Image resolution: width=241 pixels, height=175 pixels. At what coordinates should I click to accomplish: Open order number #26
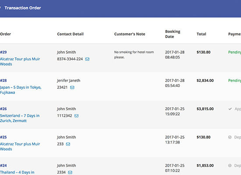click(4, 109)
